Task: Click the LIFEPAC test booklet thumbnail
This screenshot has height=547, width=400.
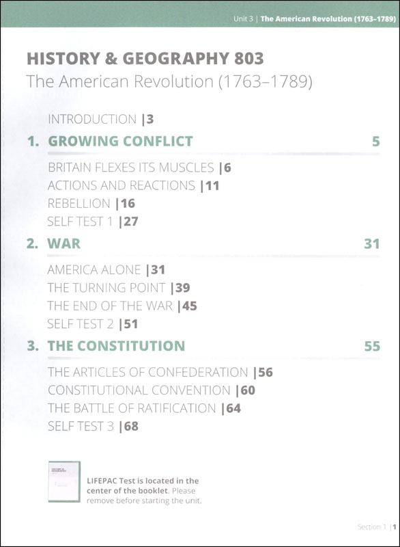Action: [64, 482]
